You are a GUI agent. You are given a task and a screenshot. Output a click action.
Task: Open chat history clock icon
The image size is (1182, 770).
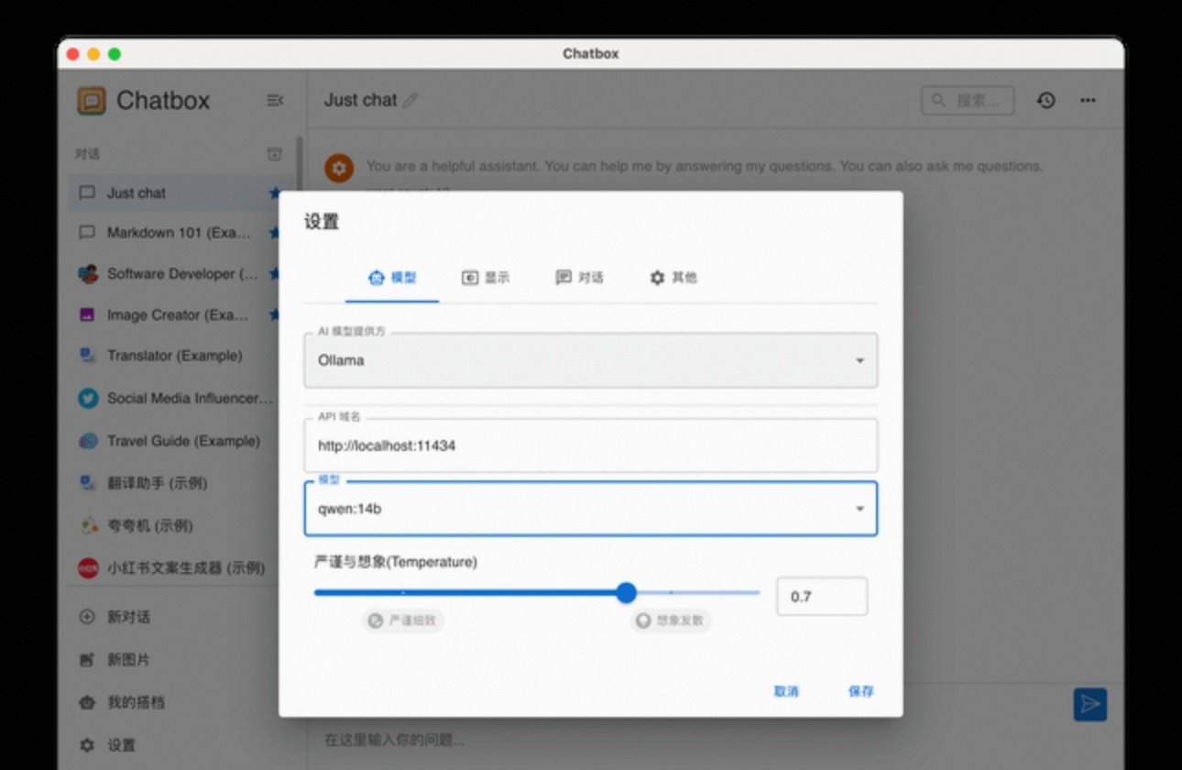coord(1045,101)
